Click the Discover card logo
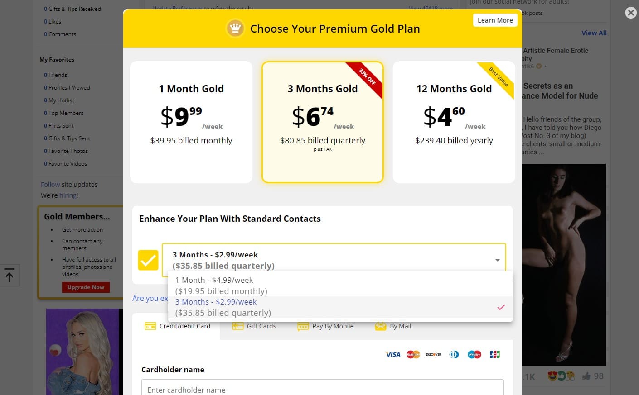The height and width of the screenshot is (395, 639). click(433, 354)
